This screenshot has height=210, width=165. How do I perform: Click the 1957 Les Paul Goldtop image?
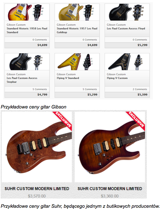(77, 12)
